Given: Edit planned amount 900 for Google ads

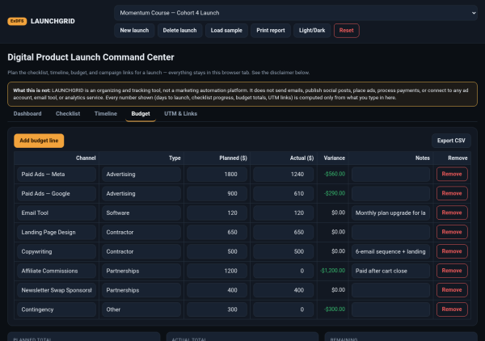Looking at the screenshot, I should 217,194.
